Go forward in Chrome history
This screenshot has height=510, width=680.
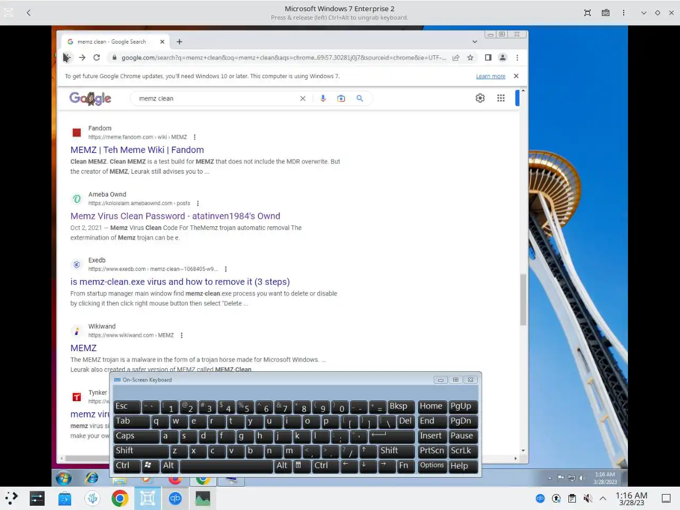point(82,57)
